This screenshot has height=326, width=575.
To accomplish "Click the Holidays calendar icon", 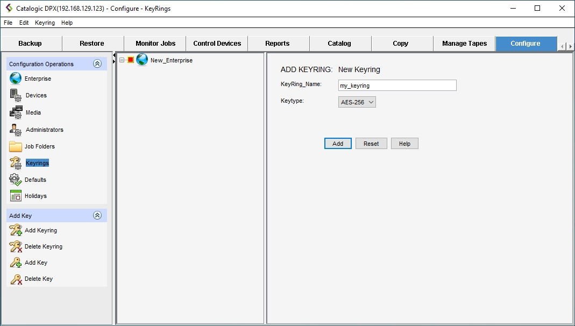I will pyautogui.click(x=16, y=196).
